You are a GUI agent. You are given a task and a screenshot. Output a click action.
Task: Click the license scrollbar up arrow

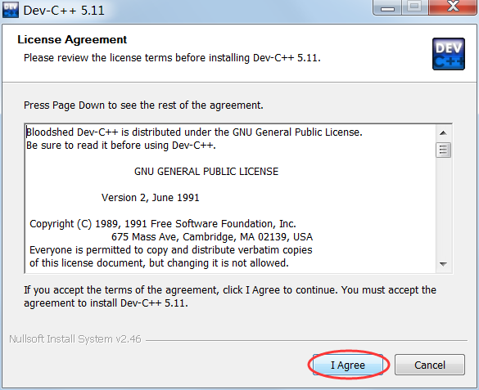(x=443, y=133)
